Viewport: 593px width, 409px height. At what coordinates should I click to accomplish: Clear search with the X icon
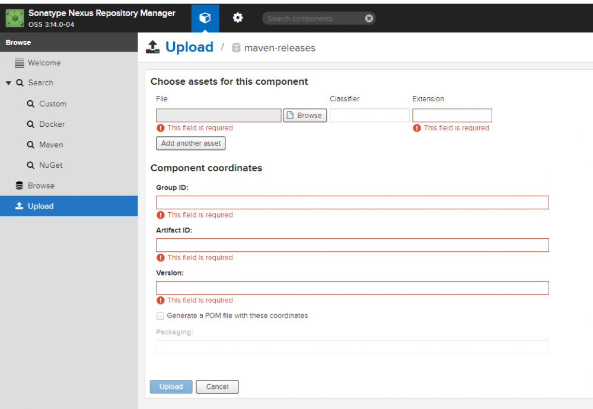coord(369,18)
